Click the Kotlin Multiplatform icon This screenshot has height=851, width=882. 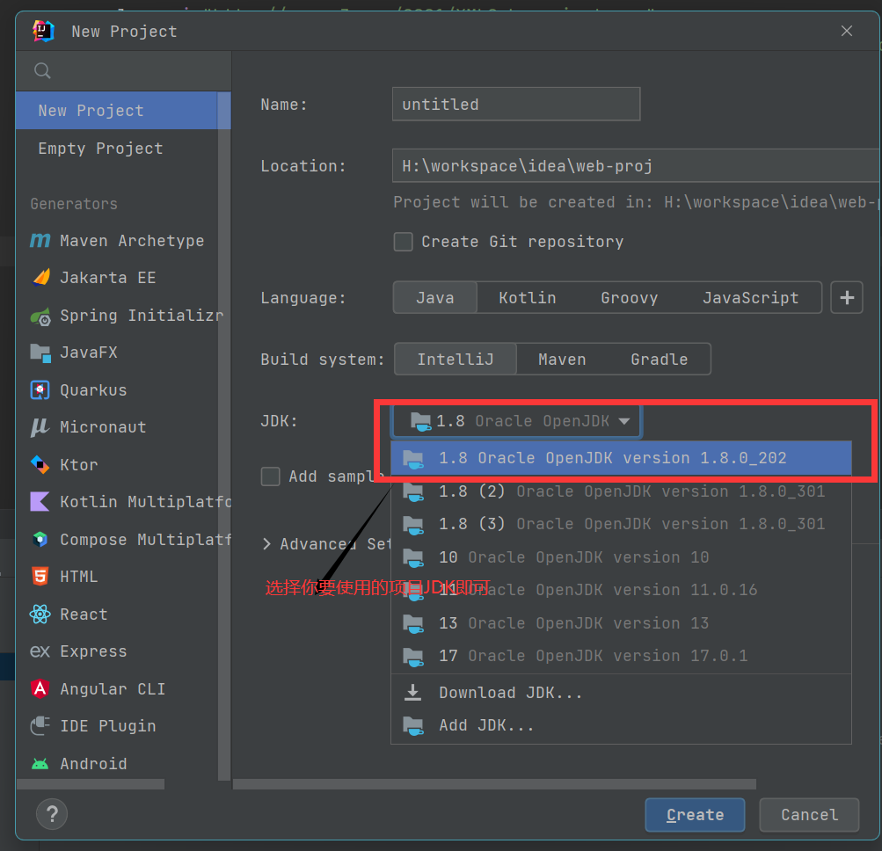[40, 502]
